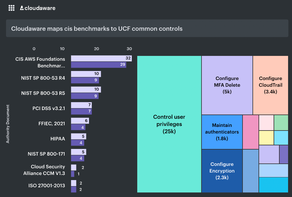Click the NIST SP 800-53 R4 bar showing 10
292x197 pixels.
(86, 74)
